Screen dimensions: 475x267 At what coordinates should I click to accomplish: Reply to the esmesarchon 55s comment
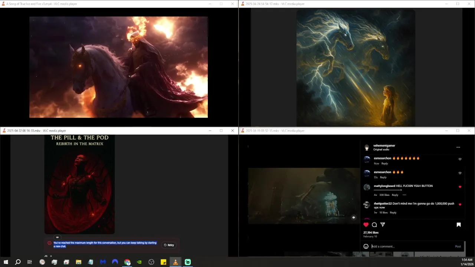click(x=383, y=177)
